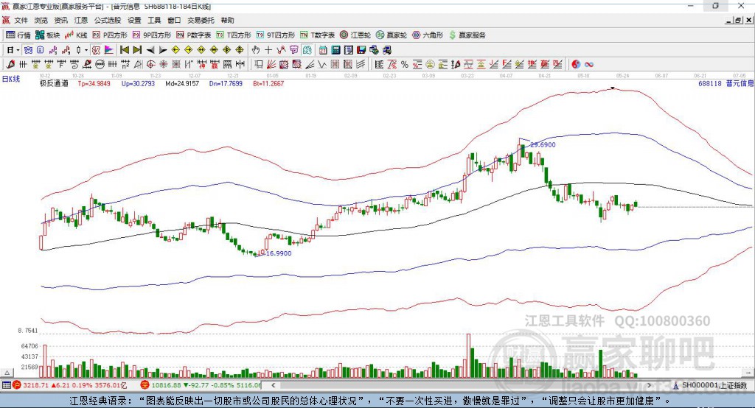This screenshot has width=755, height=408.
Task: Open the calendar icon with number 21
Action: 323,50
